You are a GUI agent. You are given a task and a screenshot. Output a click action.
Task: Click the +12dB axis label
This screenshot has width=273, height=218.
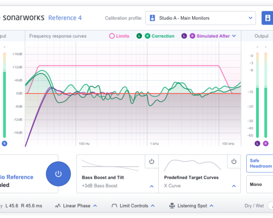[17, 67]
